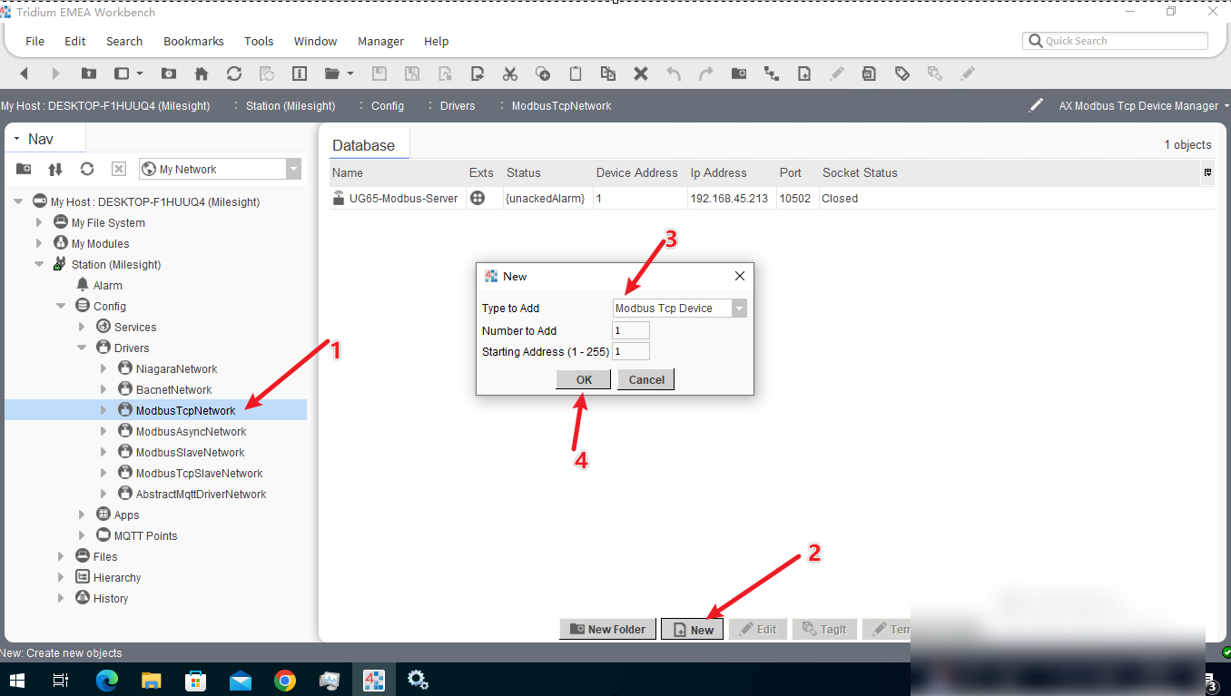This screenshot has height=696, width=1231.
Task: Click the Tag icon in top toolbar
Action: pyautogui.click(x=902, y=74)
